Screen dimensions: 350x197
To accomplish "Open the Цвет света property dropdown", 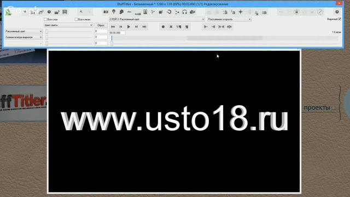I will click(x=68, y=25).
